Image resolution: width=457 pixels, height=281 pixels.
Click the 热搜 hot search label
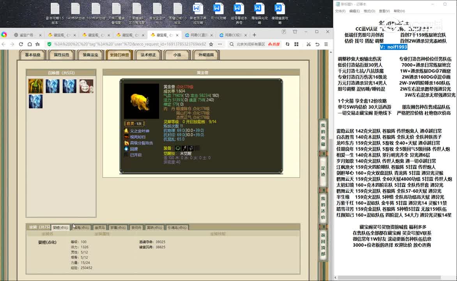pyautogui.click(x=274, y=44)
